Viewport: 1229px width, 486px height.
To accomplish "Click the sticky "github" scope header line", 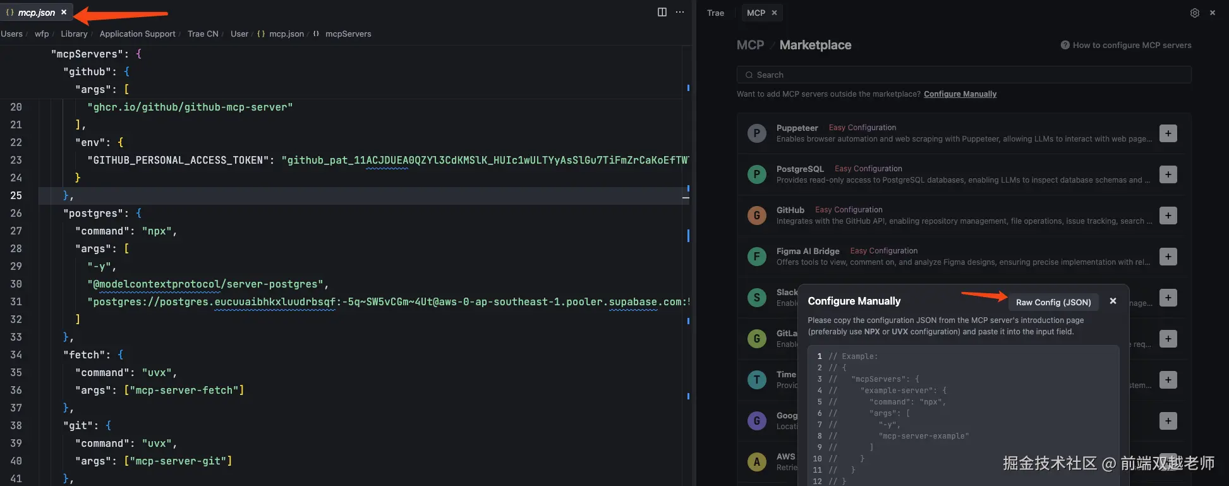I will coord(96,72).
